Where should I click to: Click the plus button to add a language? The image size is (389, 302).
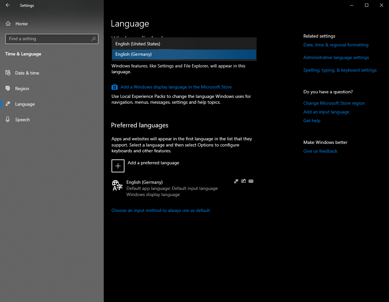118,166
